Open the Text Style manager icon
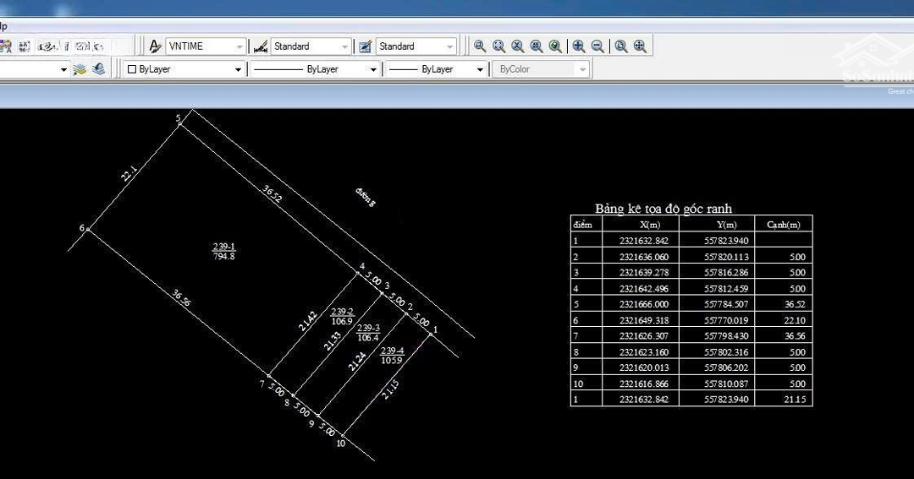 click(156, 46)
